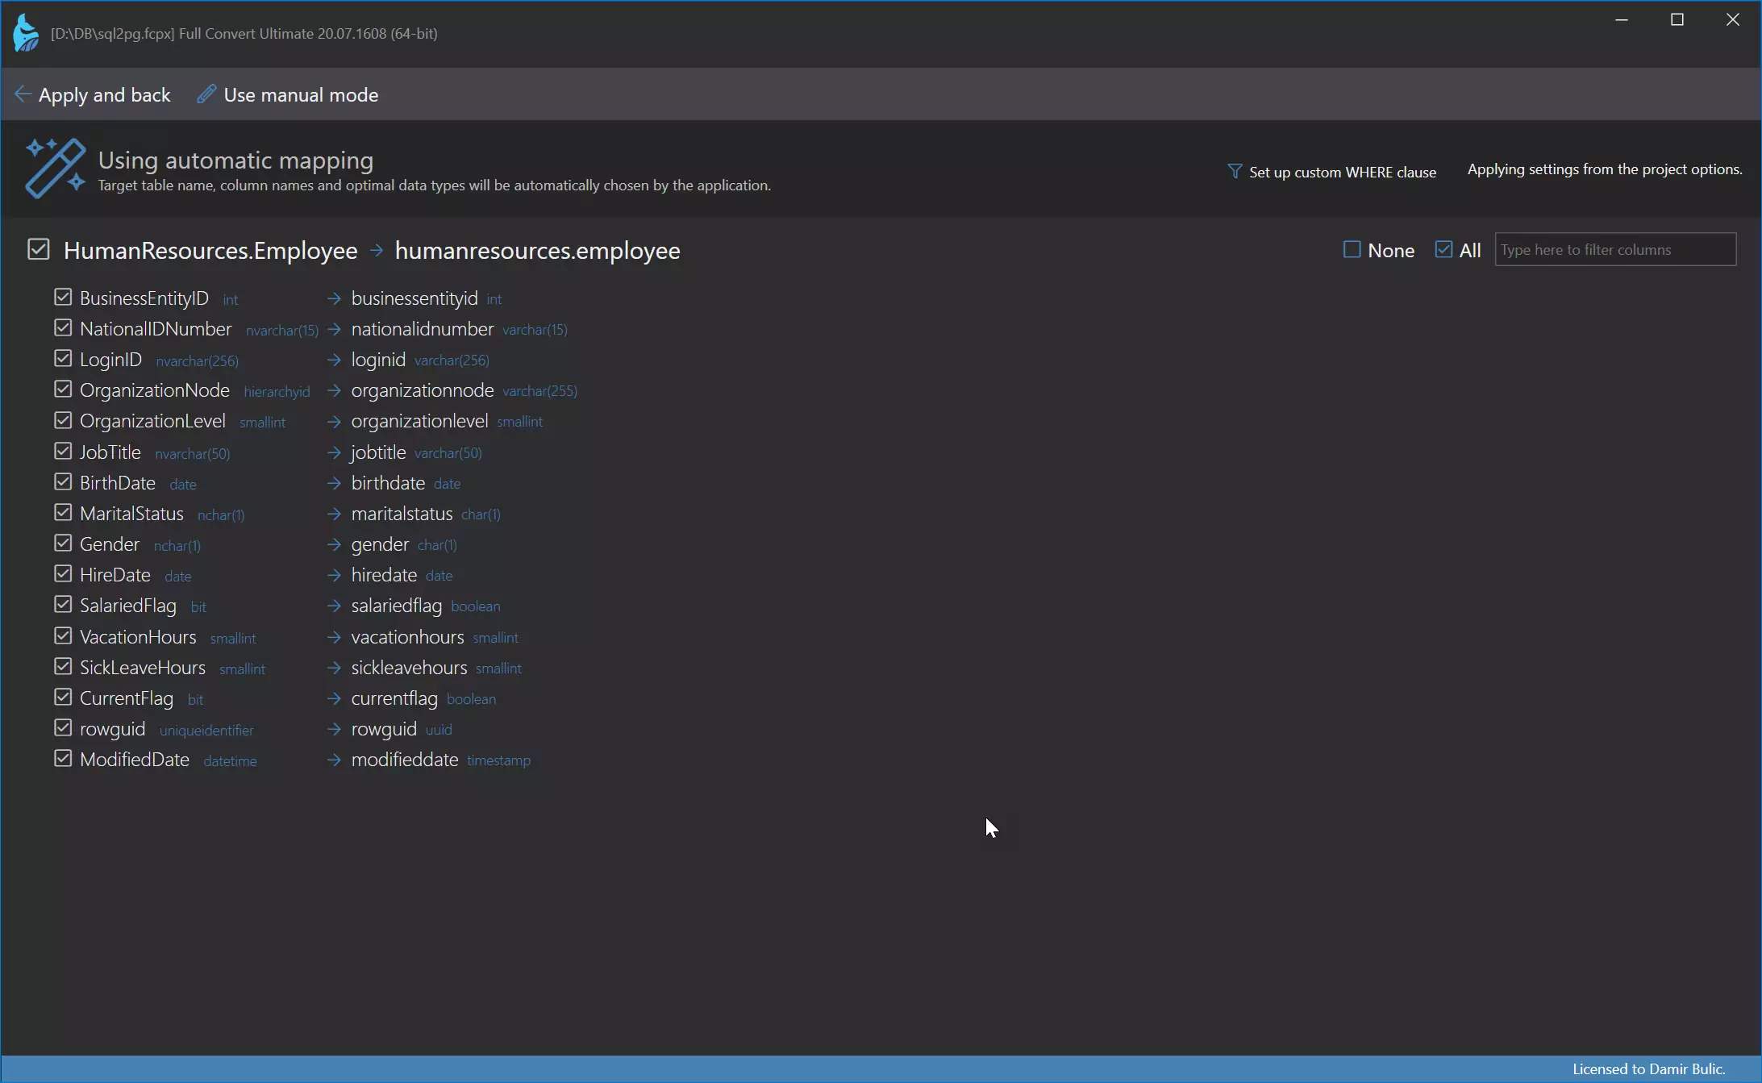The width and height of the screenshot is (1762, 1083).
Task: Click the Use manual mode pencil icon
Action: [204, 93]
